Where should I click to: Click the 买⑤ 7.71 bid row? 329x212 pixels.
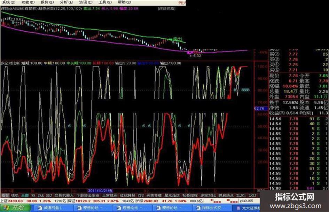pos(299,70)
